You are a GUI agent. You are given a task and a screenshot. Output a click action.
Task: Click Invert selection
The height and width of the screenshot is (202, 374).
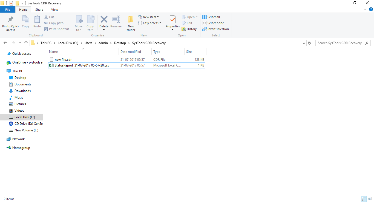[x=215, y=29]
